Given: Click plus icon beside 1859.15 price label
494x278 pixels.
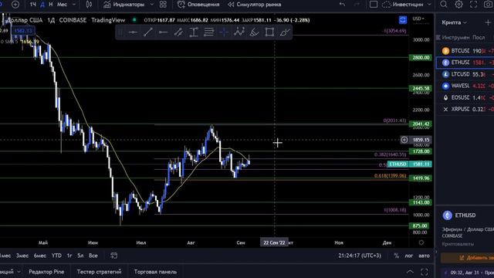Looking at the screenshot, I should tap(404, 140).
